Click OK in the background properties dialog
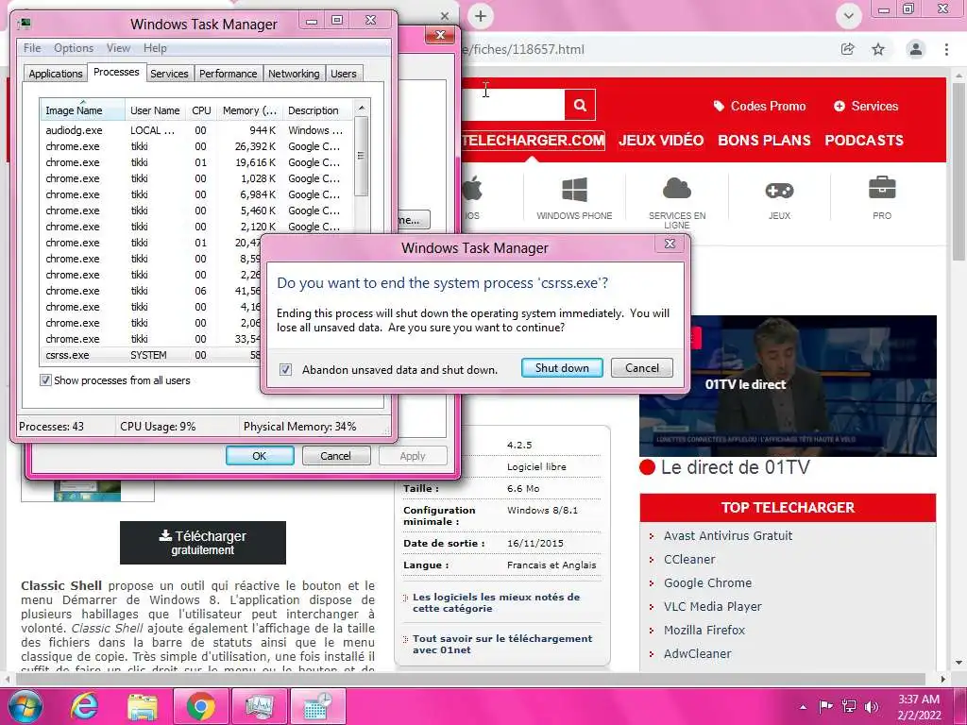 click(260, 456)
